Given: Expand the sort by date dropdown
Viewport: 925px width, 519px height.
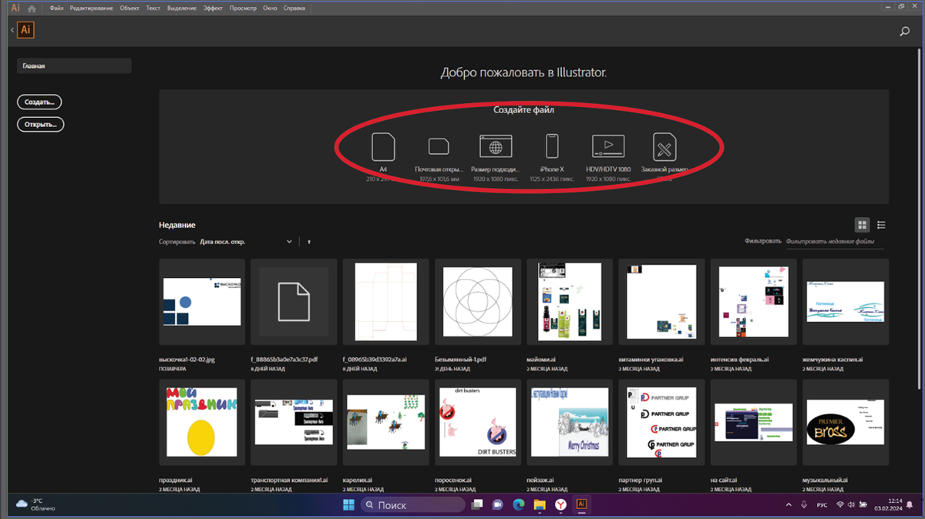Looking at the screenshot, I should coord(247,242).
